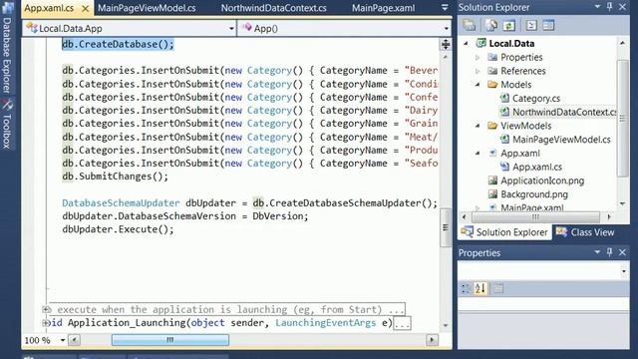Close the Properties panel

click(x=622, y=252)
